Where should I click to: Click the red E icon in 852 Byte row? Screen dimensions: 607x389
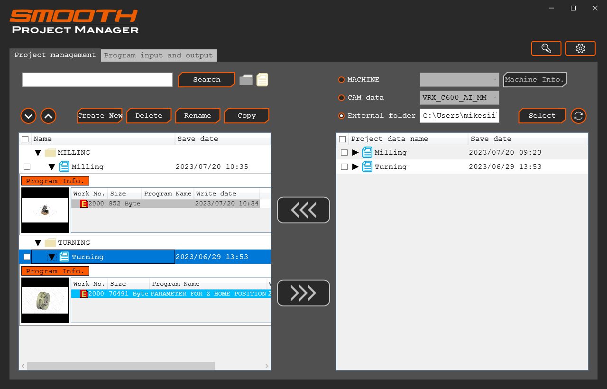[x=84, y=204]
